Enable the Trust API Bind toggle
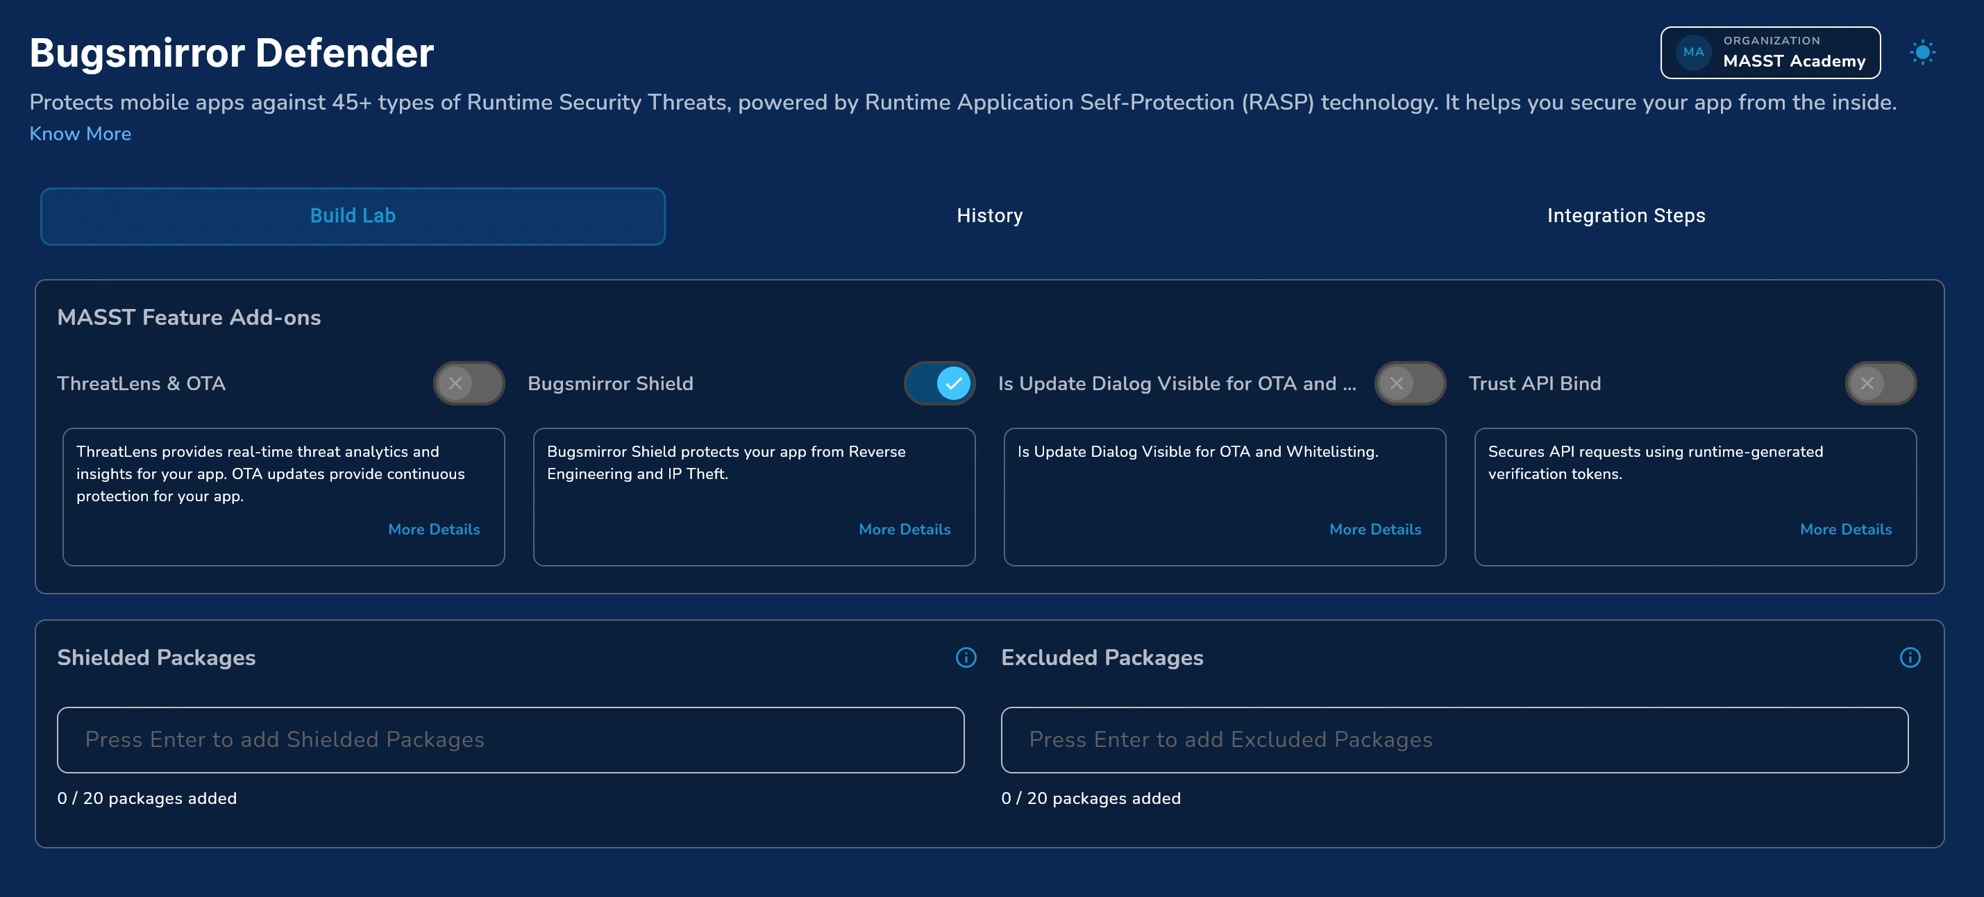The width and height of the screenshot is (1984, 897). pos(1881,383)
